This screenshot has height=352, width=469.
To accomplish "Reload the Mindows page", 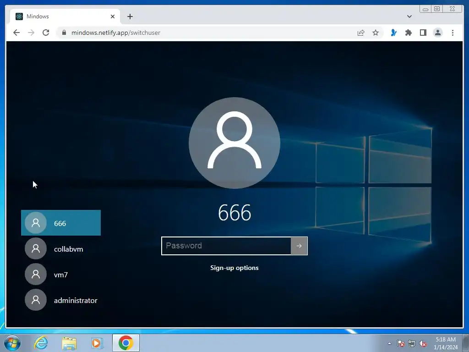I will (x=46, y=33).
